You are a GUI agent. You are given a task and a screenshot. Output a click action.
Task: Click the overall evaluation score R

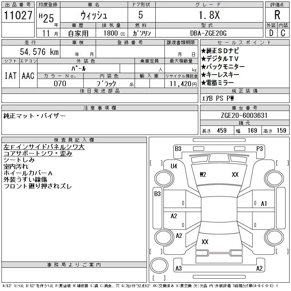[x=277, y=15]
